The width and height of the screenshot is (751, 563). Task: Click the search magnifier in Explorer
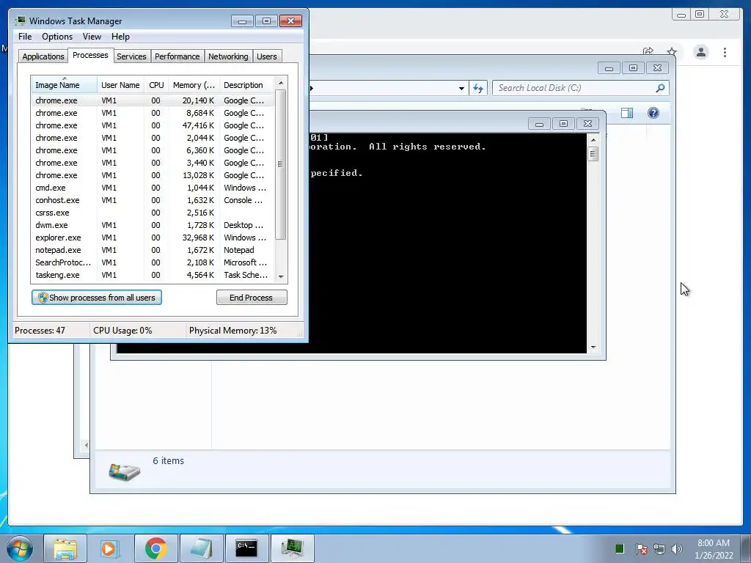660,88
